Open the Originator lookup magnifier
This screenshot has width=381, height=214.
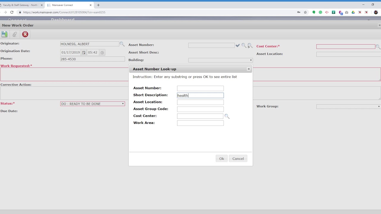[122, 44]
